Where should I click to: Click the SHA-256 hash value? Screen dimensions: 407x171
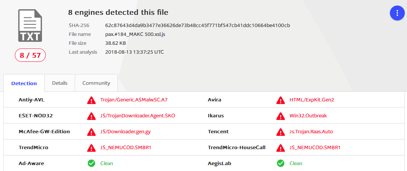pyautogui.click(x=197, y=25)
